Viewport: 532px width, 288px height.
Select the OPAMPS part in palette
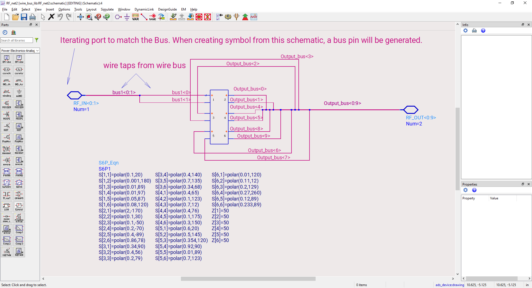click(x=19, y=195)
